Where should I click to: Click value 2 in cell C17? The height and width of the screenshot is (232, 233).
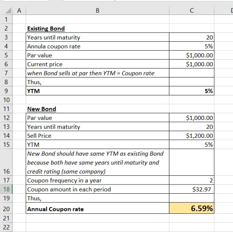point(192,180)
